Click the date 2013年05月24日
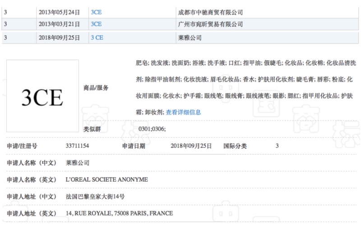 (x=59, y=12)
